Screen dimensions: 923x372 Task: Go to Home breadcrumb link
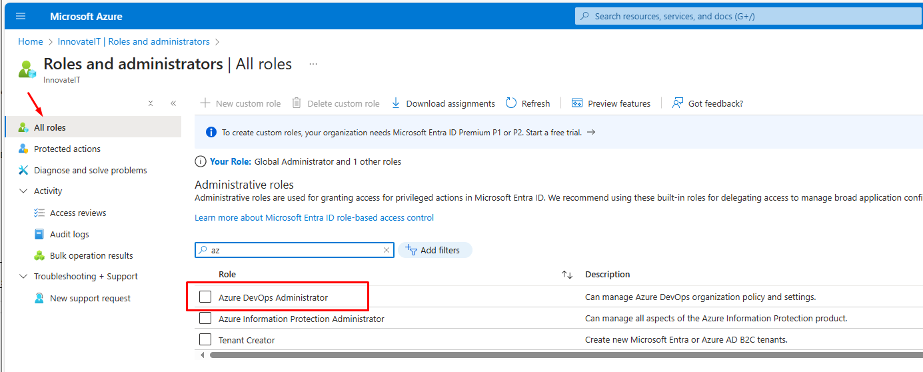point(31,41)
